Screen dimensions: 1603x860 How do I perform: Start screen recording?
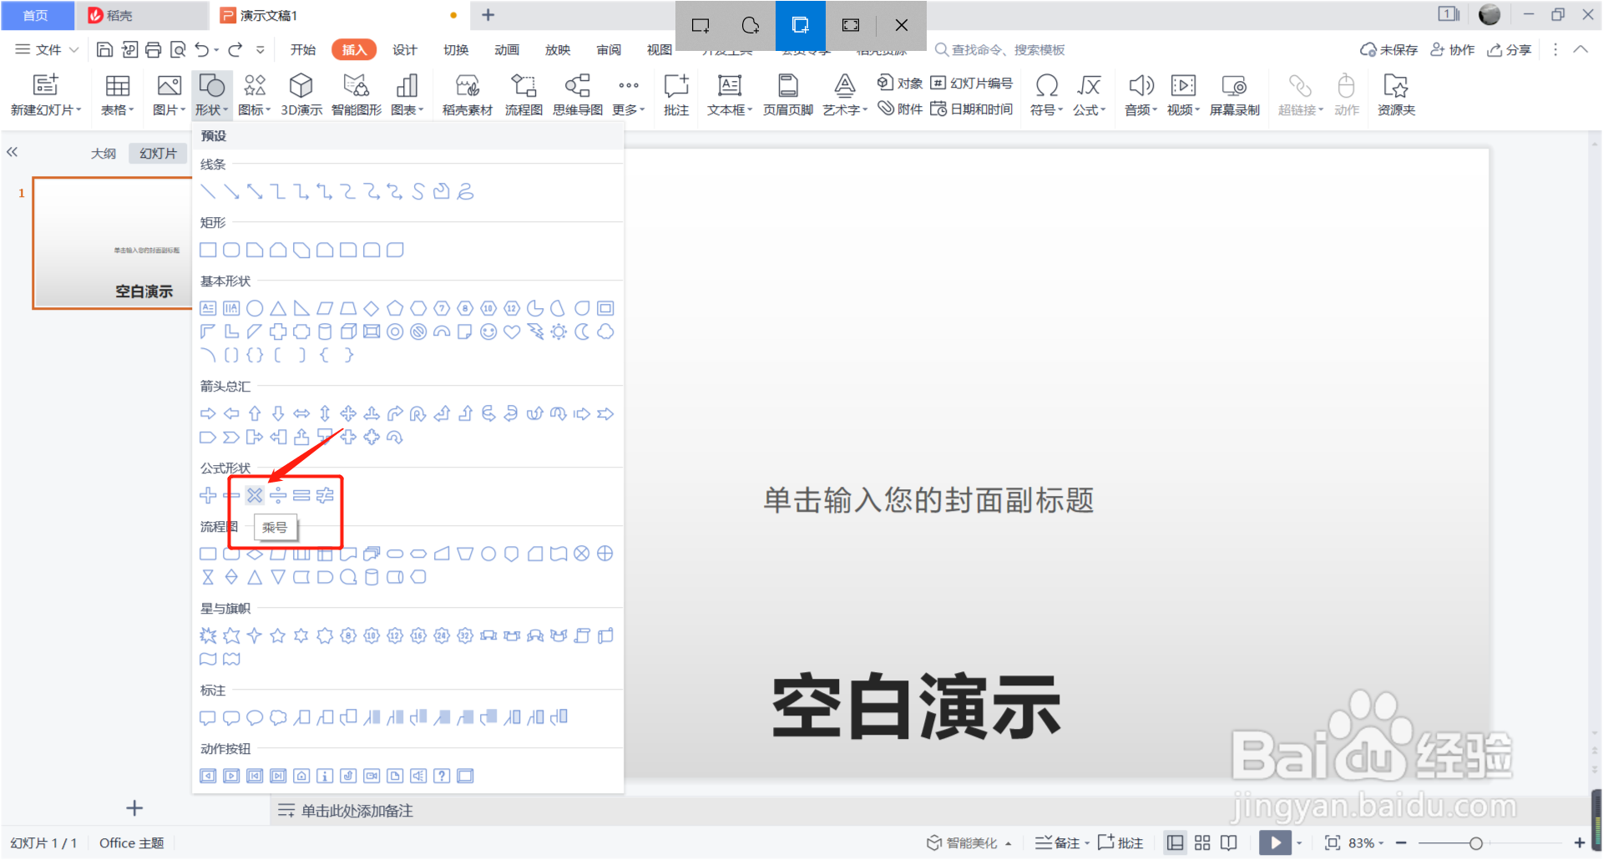click(1234, 94)
